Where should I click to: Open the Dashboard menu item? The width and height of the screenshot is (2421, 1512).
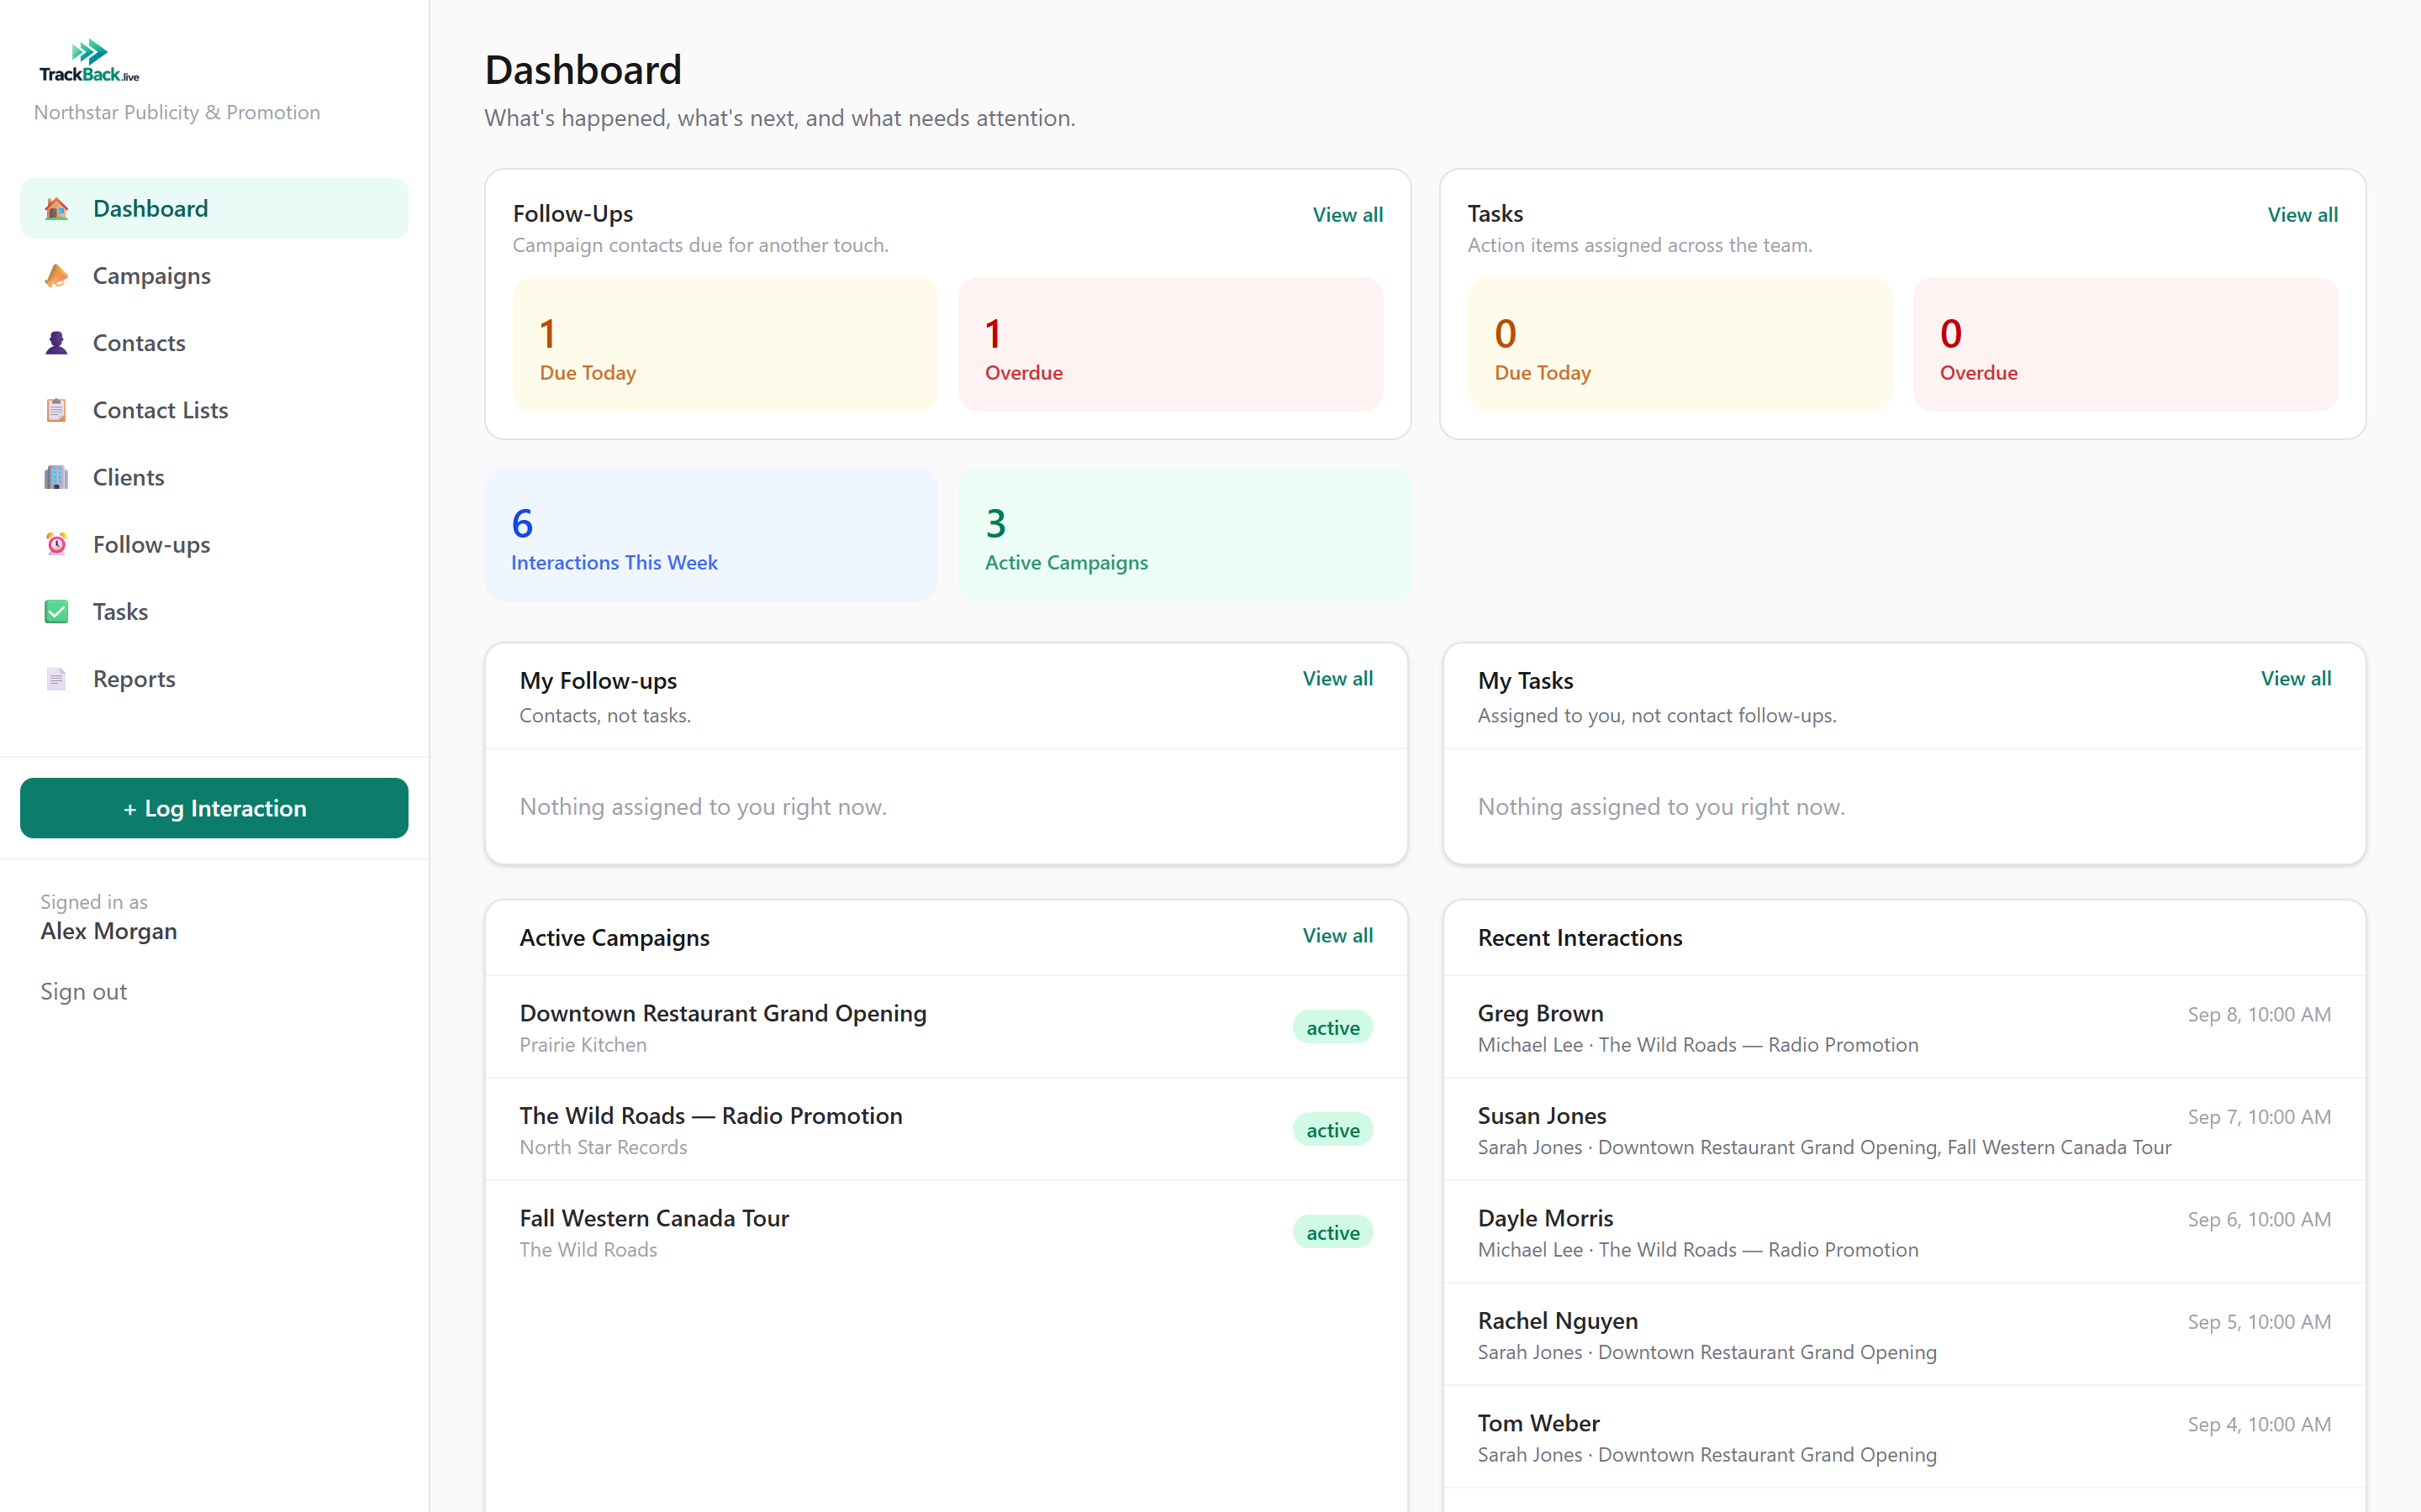[x=214, y=208]
